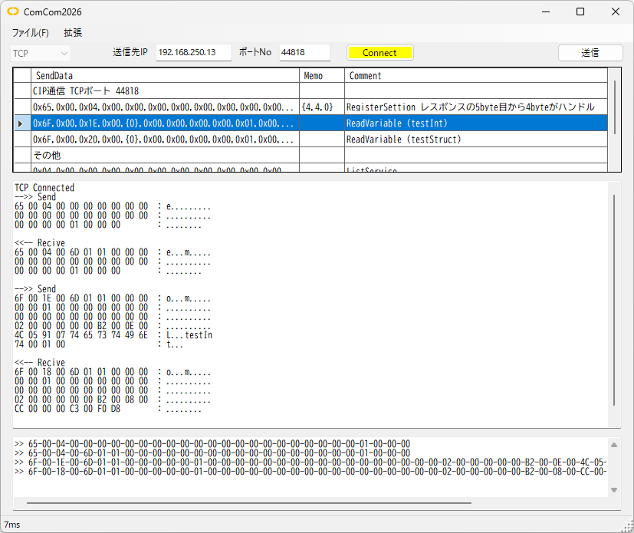Click the RegisterSettion comment cell
This screenshot has width=634, height=533.
(476, 107)
